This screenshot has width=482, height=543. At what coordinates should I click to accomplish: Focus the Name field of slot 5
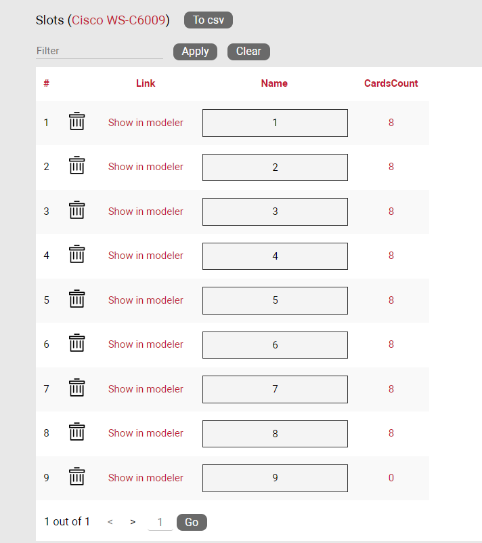click(275, 300)
